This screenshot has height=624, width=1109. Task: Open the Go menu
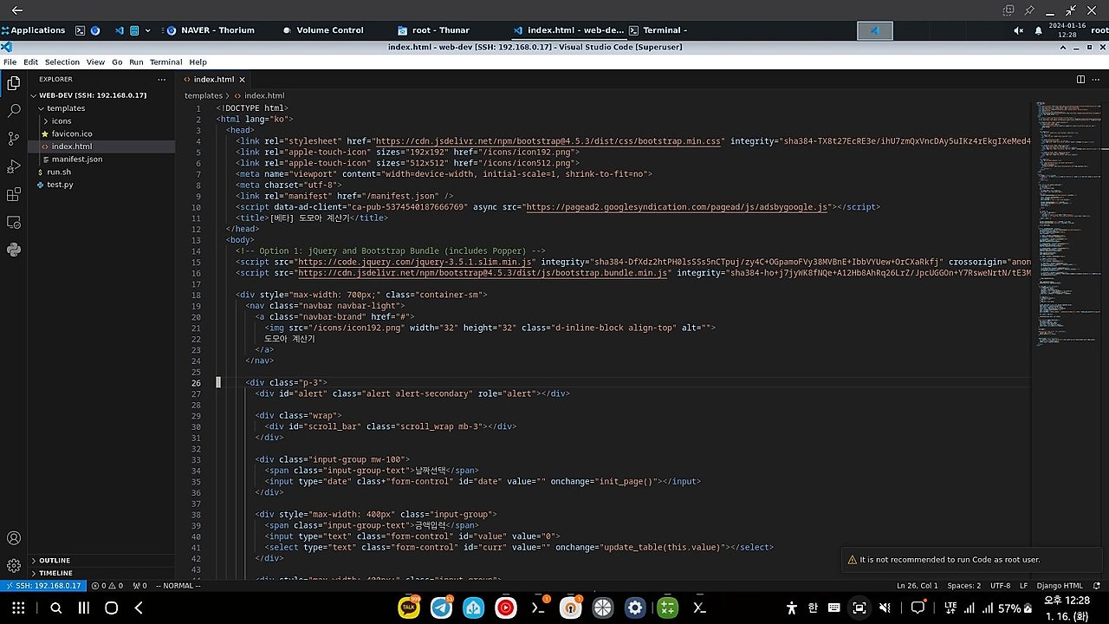(x=117, y=62)
